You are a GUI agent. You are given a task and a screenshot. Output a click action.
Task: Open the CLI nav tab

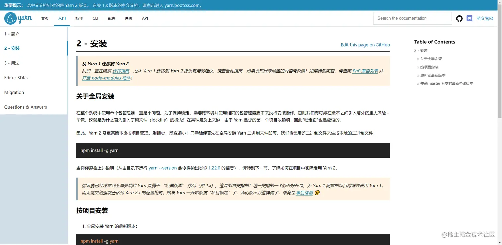(x=95, y=18)
